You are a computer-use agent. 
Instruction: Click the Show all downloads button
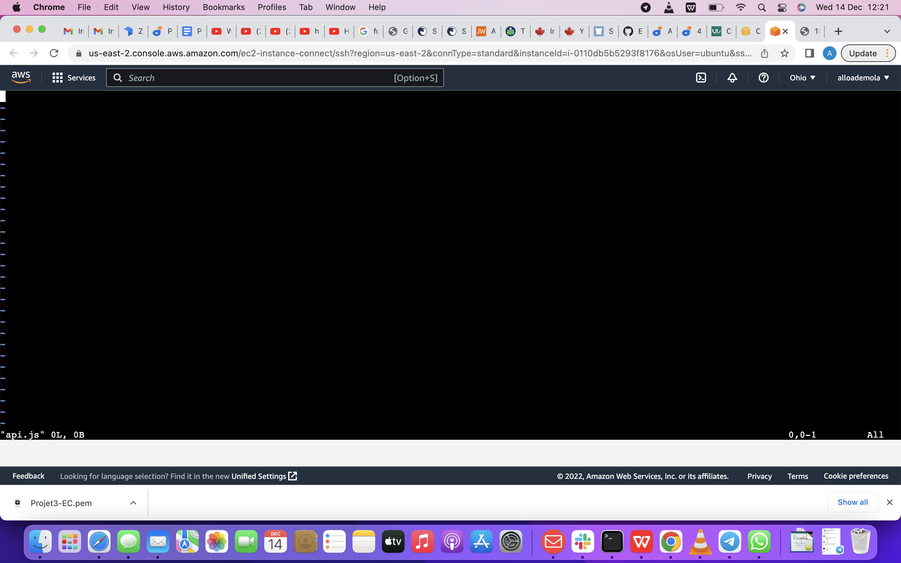852,502
